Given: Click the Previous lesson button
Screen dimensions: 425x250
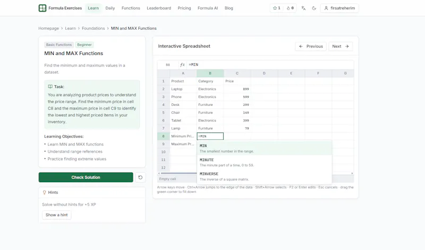Looking at the screenshot, I should 311,46.
